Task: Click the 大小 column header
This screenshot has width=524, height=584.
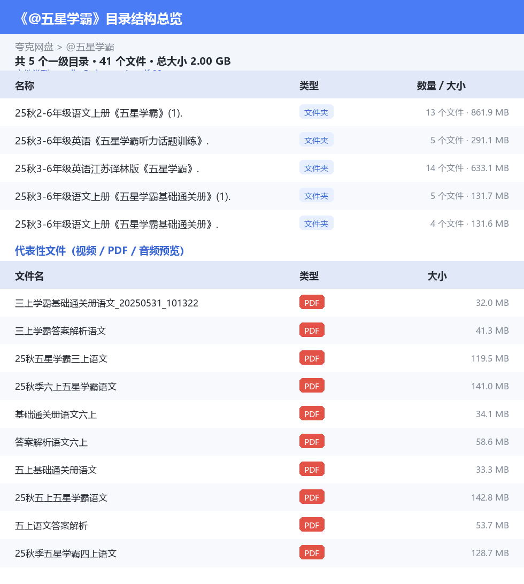Action: tap(437, 276)
